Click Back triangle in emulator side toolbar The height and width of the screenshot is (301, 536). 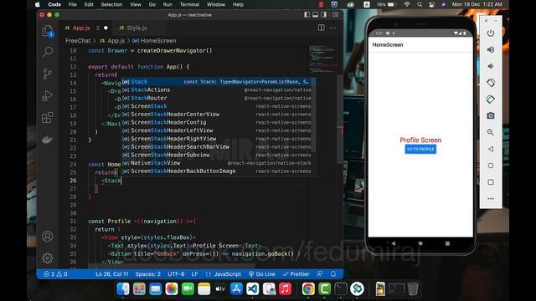pos(490,149)
